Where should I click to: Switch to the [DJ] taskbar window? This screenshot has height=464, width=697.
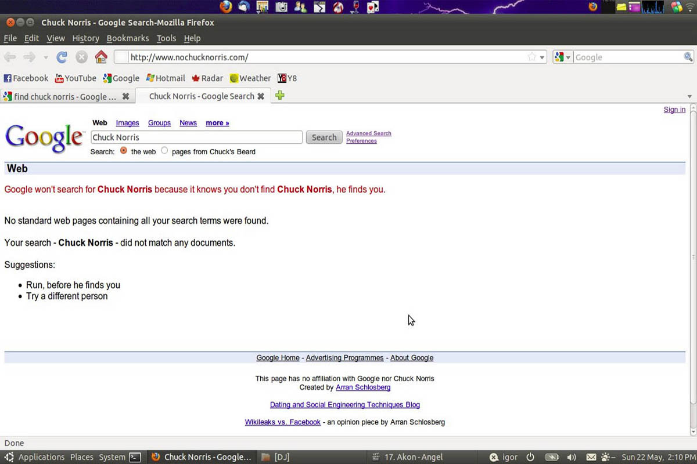coord(275,457)
